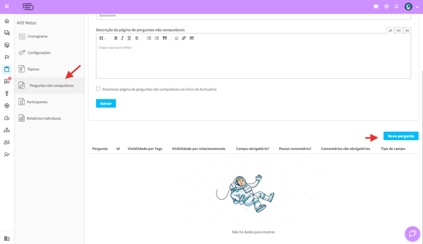Screen dimensions: 423x244
Task: Click the Id column header
Action: [118, 149]
